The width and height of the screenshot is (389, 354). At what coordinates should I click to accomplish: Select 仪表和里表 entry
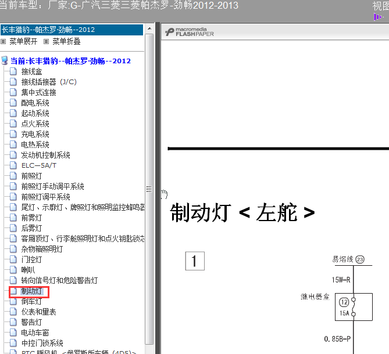click(x=38, y=312)
